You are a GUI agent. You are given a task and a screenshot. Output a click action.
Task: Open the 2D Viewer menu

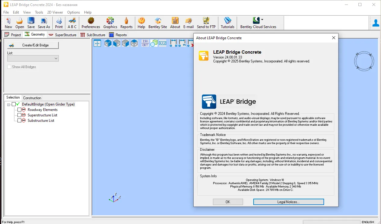pos(55,12)
